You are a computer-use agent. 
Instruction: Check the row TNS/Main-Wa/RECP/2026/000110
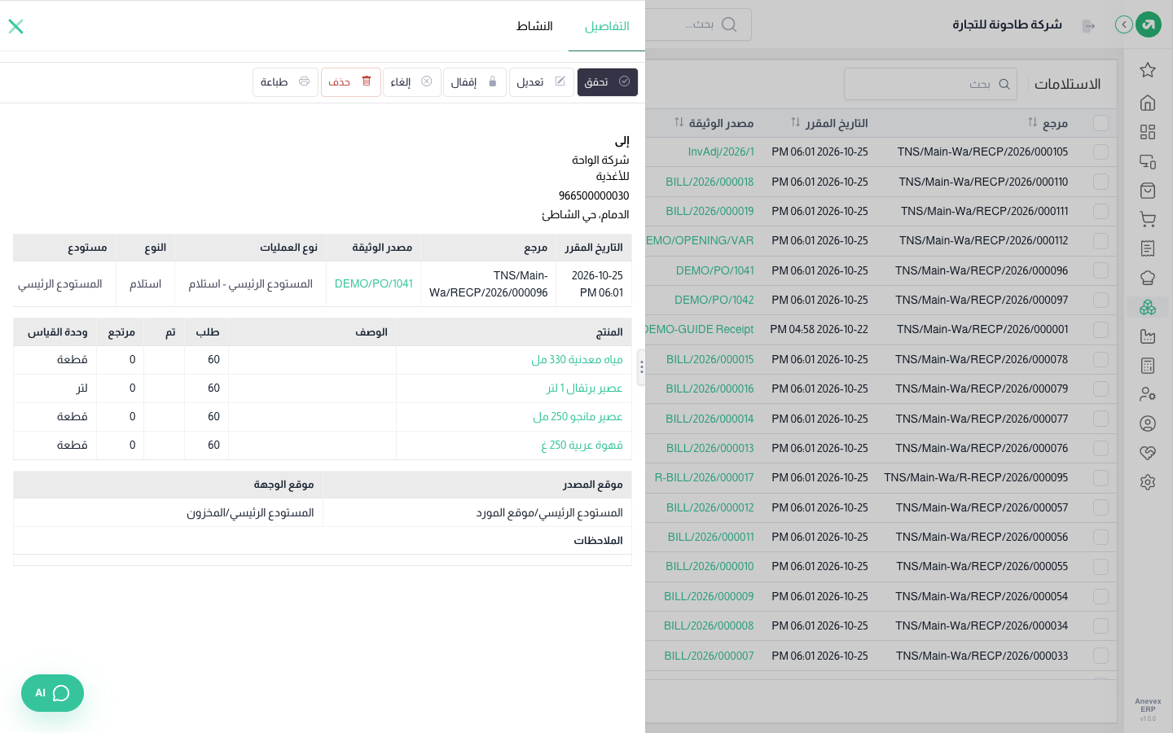(1101, 182)
